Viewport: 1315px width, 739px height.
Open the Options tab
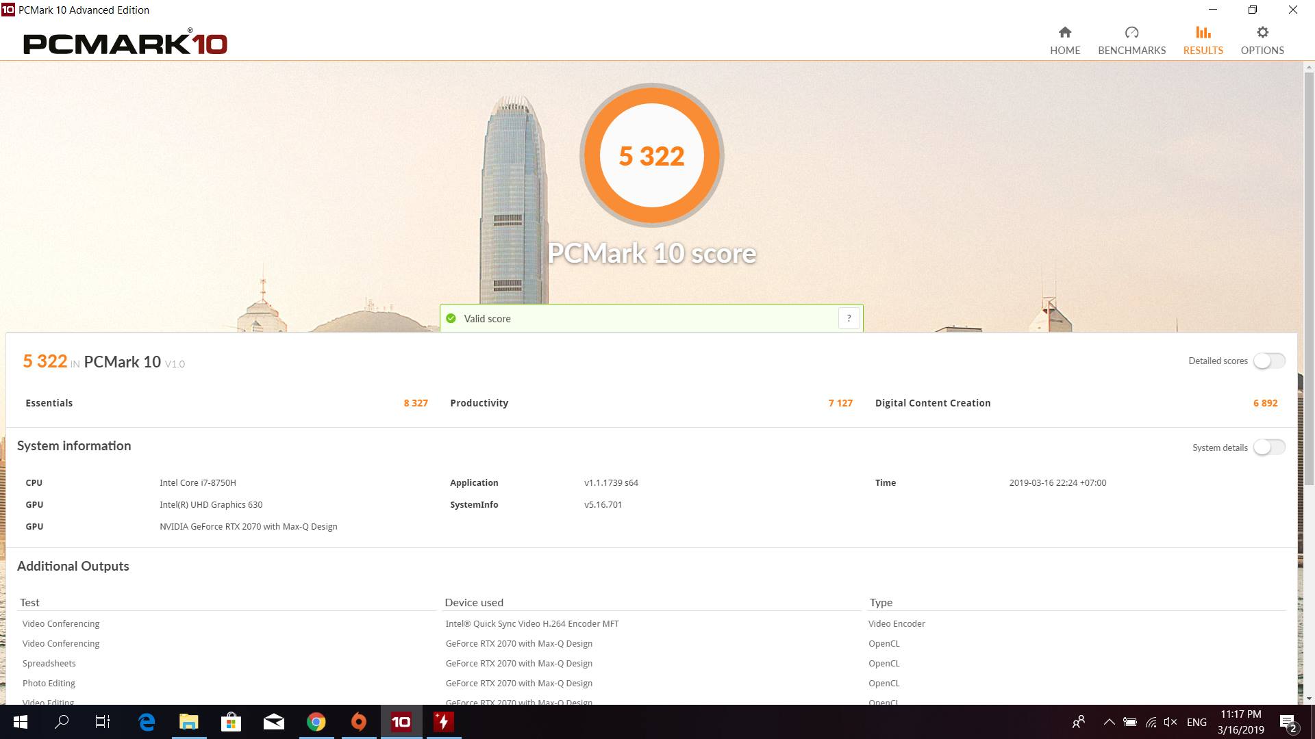(x=1262, y=41)
